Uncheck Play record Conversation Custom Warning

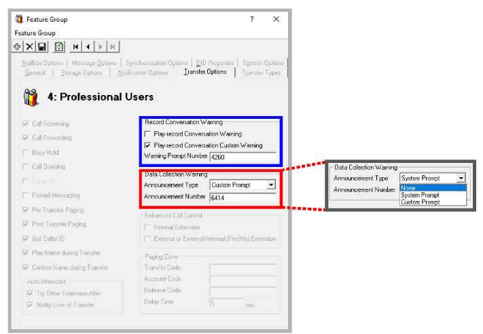pos(147,145)
